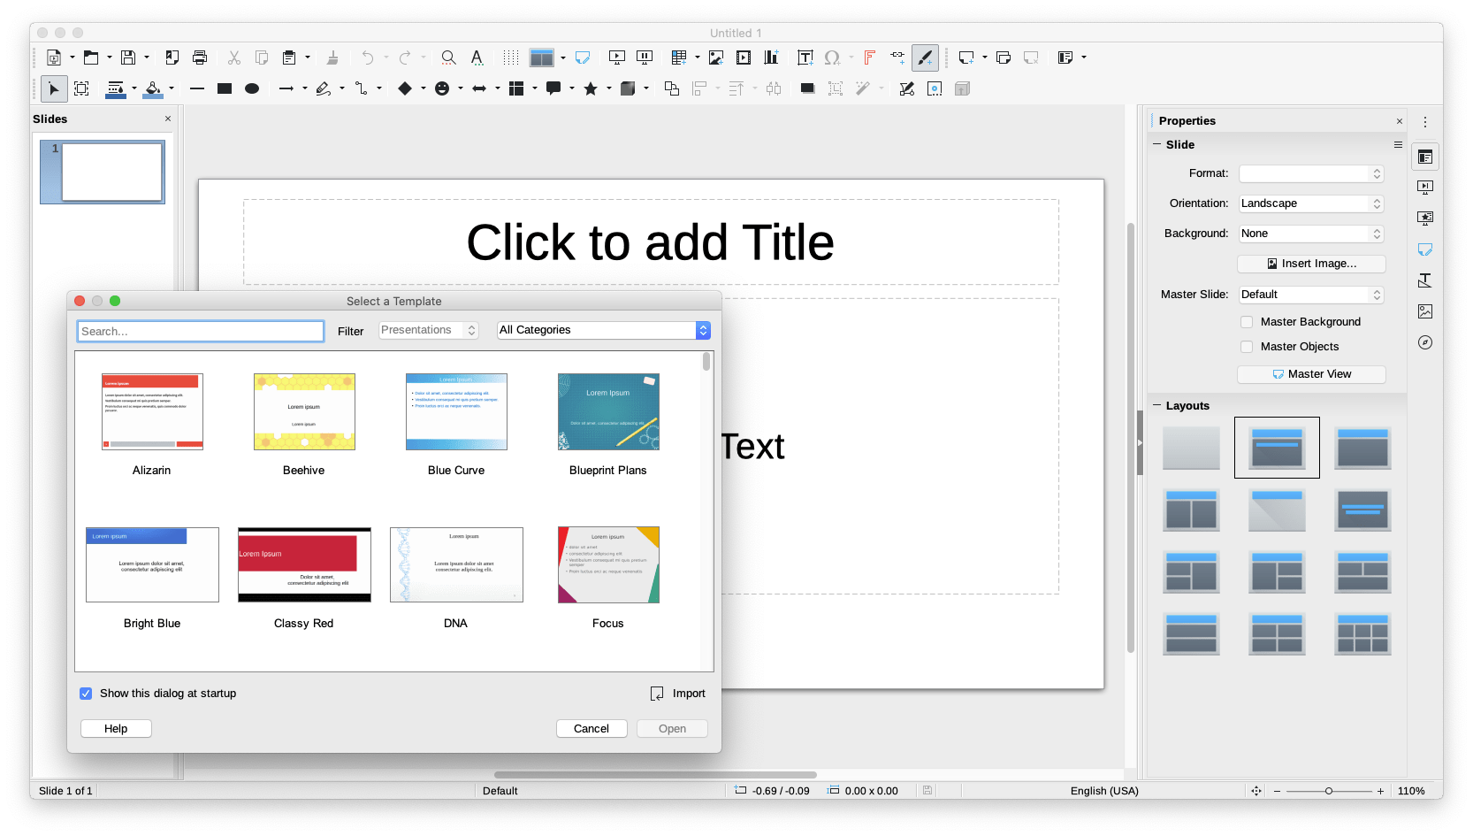Open the Slide Transition sidebar deck
The width and height of the screenshot is (1473, 836).
1425,188
